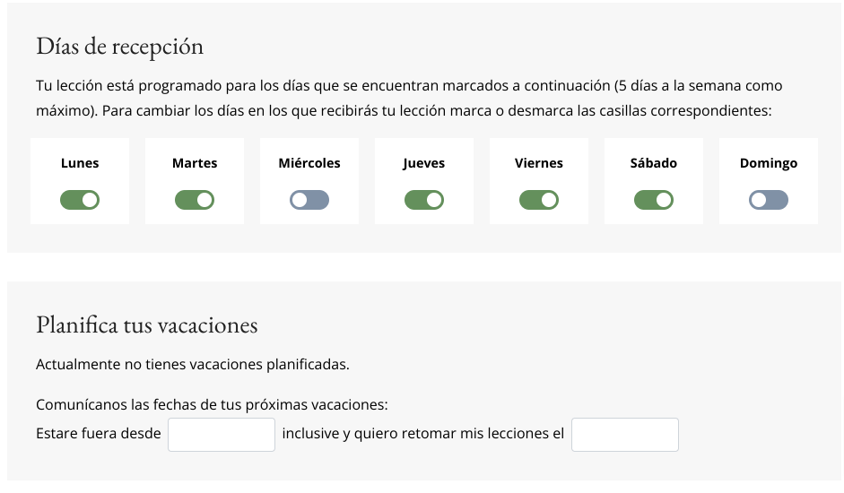This screenshot has height=493, width=844.
Task: Enable the Domingo lesson toggle
Action: (x=769, y=200)
